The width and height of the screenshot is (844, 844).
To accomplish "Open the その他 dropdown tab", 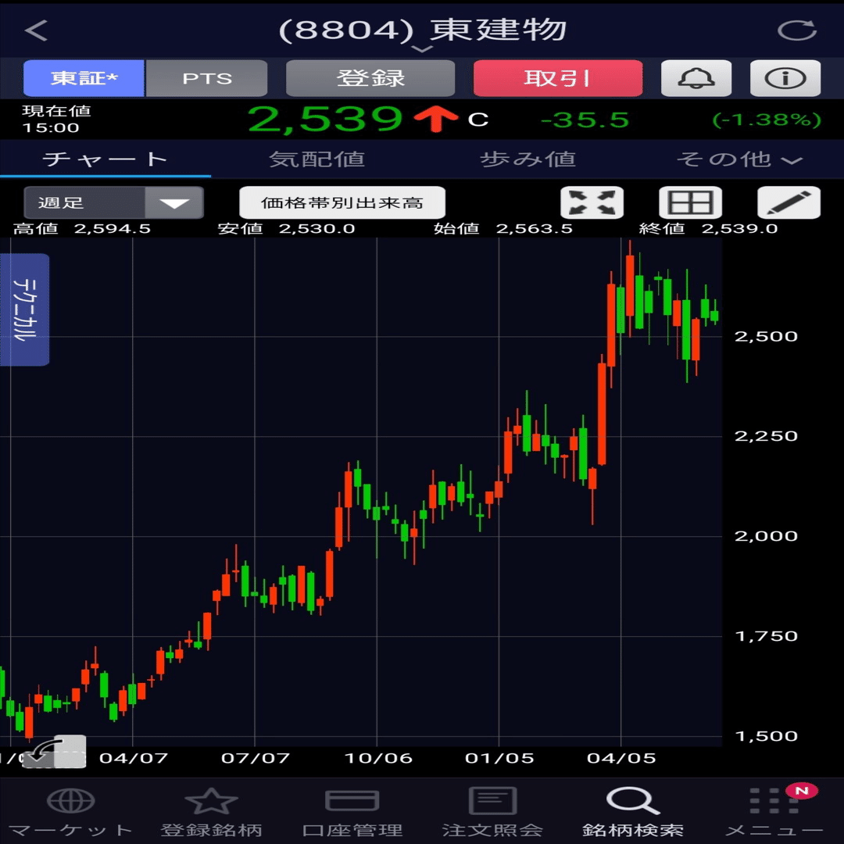I will tap(738, 159).
